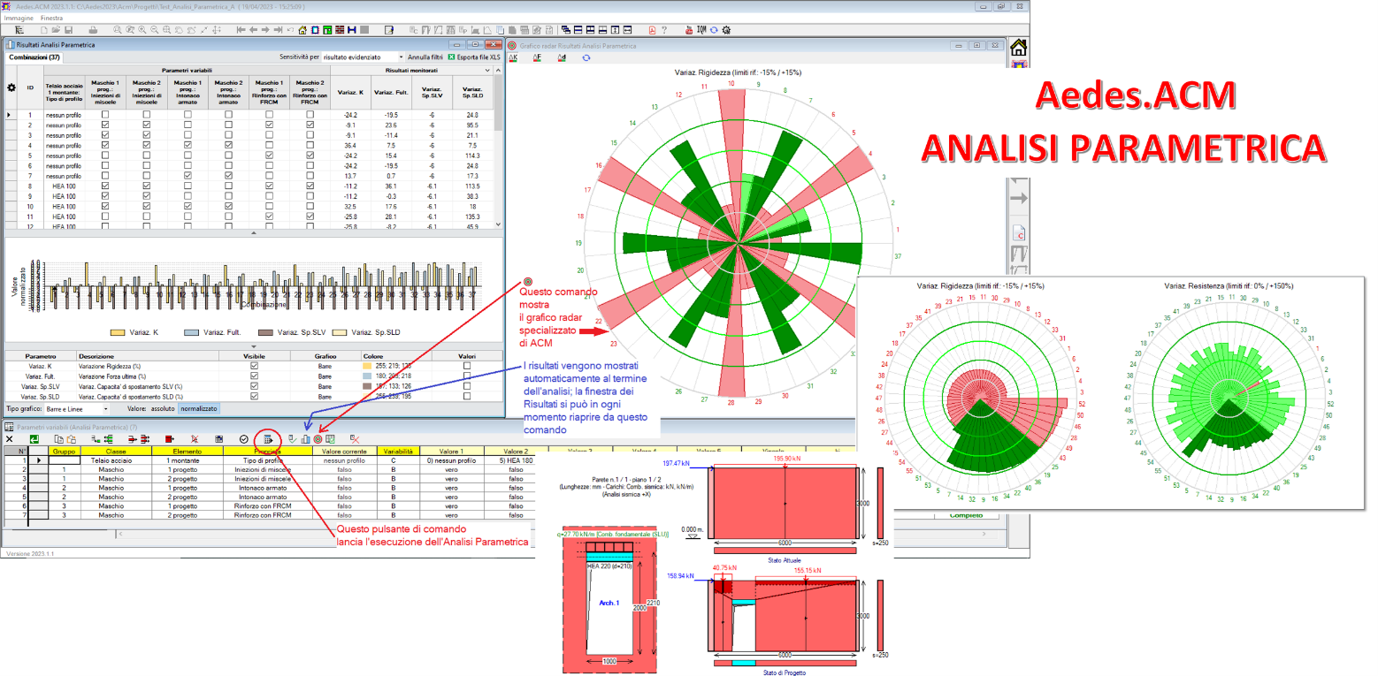The height and width of the screenshot is (676, 1378).
Task: Uncheck Maschio 2 Iniezioni checkbox in row 2
Action: pyautogui.click(x=147, y=125)
